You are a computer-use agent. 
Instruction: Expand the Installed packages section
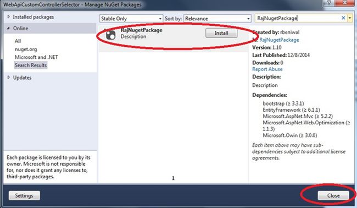tap(9, 17)
